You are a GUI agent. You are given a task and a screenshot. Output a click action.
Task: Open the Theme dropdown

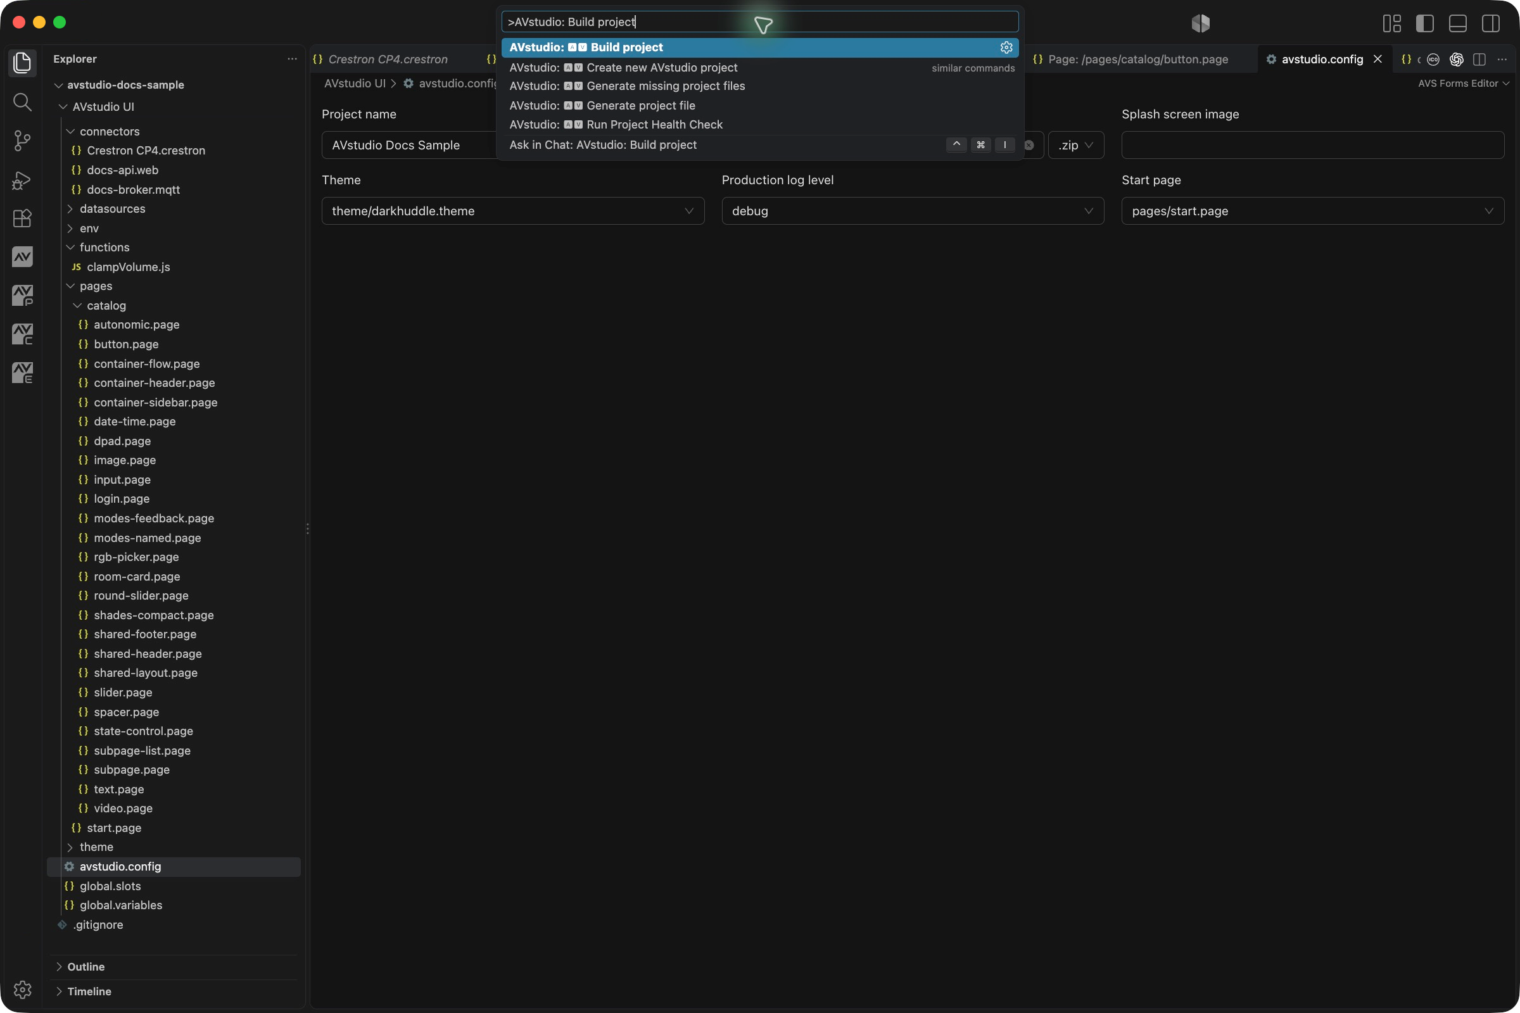pyautogui.click(x=513, y=211)
